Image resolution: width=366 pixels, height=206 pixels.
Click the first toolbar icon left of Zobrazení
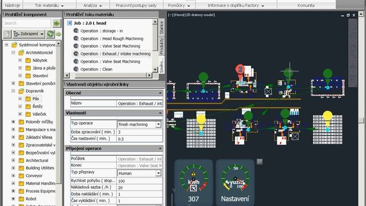(x=7, y=34)
